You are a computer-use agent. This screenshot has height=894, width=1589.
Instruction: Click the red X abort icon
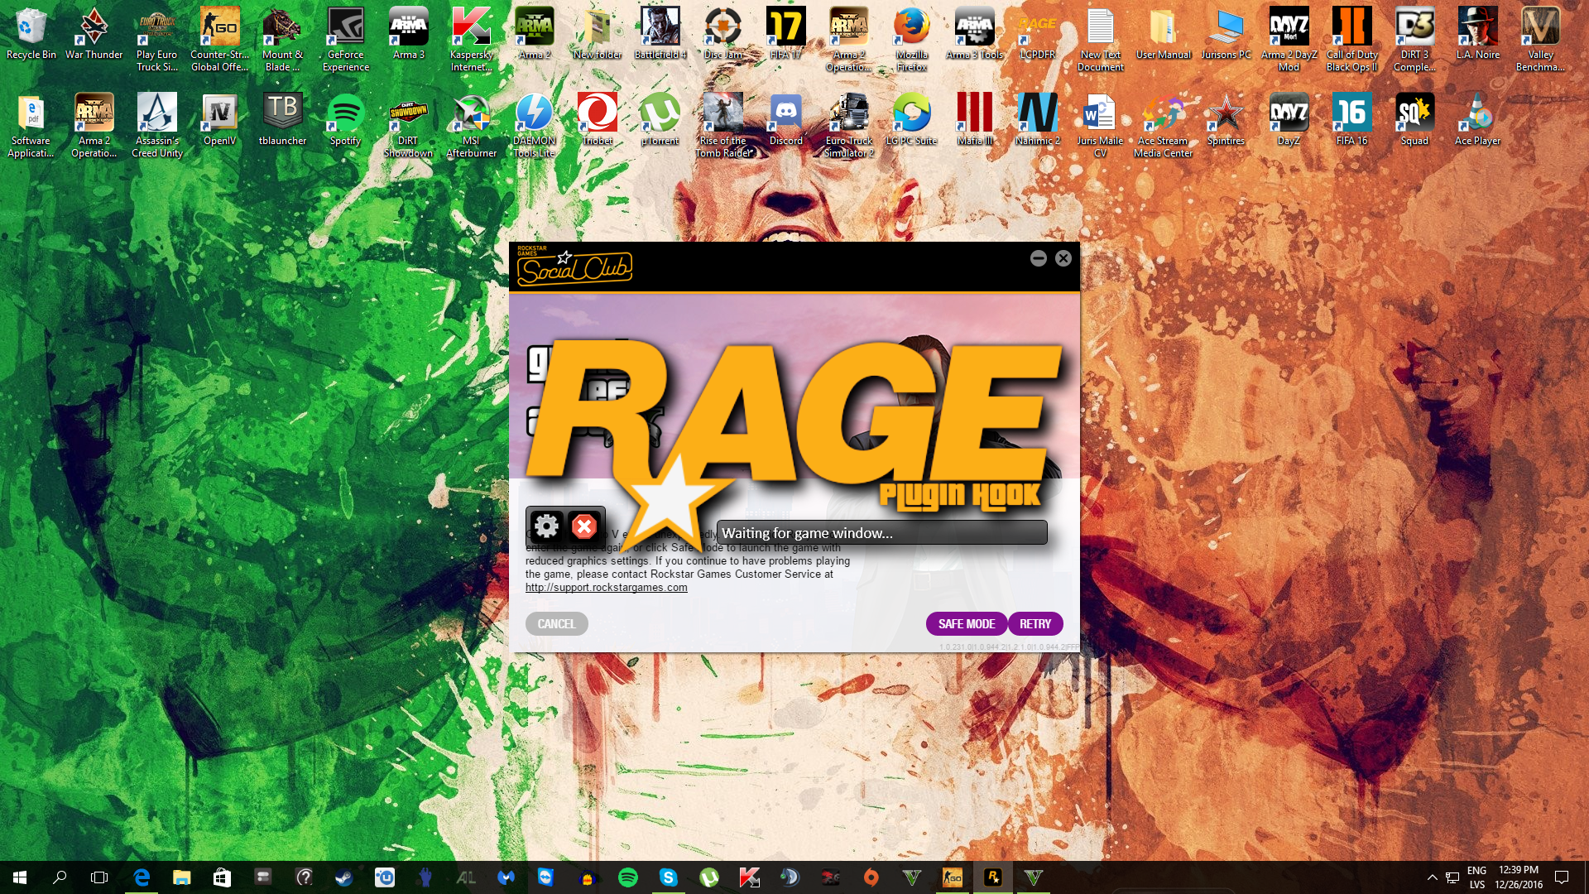(584, 526)
